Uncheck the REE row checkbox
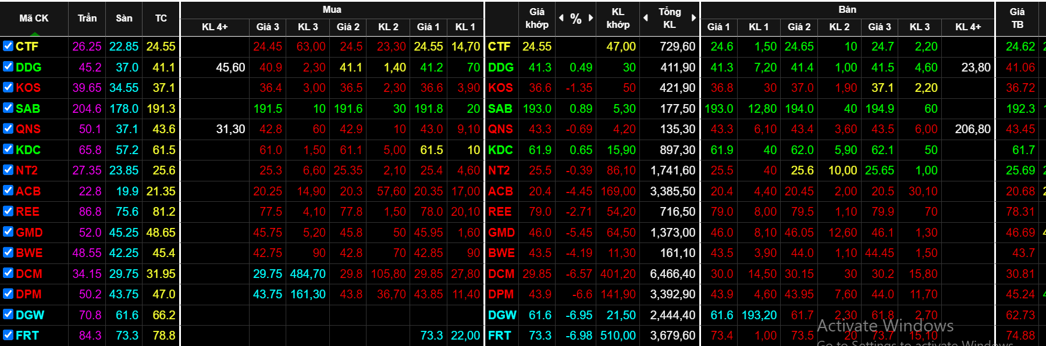 tap(8, 211)
